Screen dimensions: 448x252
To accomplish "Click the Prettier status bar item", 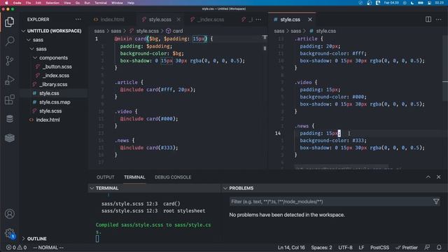I will coord(407,247).
